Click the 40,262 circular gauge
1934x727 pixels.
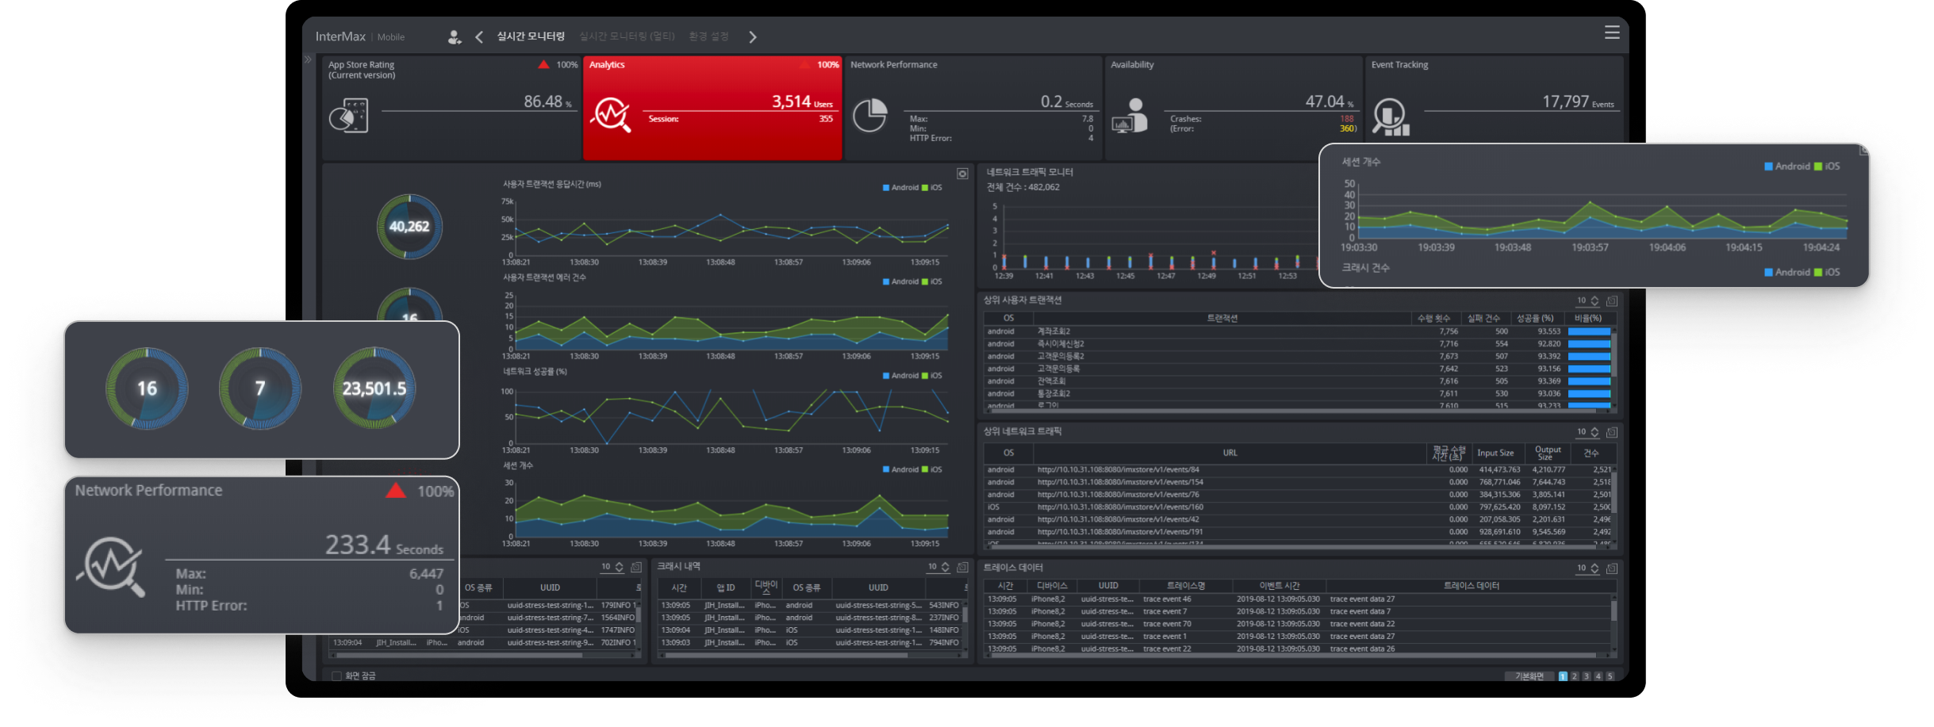(x=409, y=227)
